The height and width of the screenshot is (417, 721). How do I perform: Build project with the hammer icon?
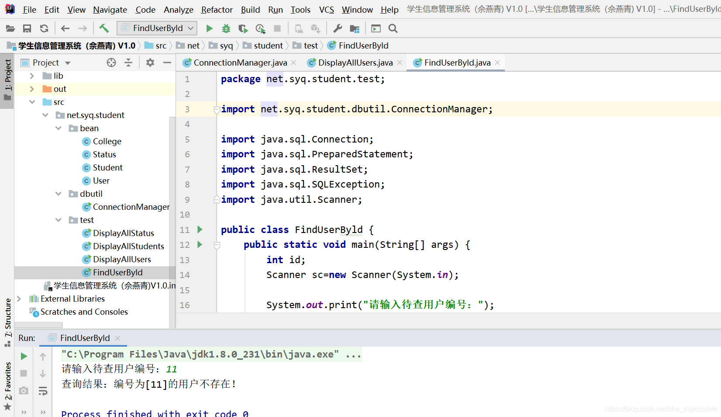104,28
